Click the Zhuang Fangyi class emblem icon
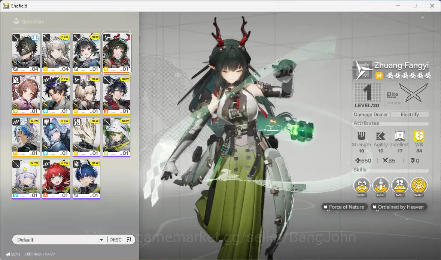 [x=362, y=70]
